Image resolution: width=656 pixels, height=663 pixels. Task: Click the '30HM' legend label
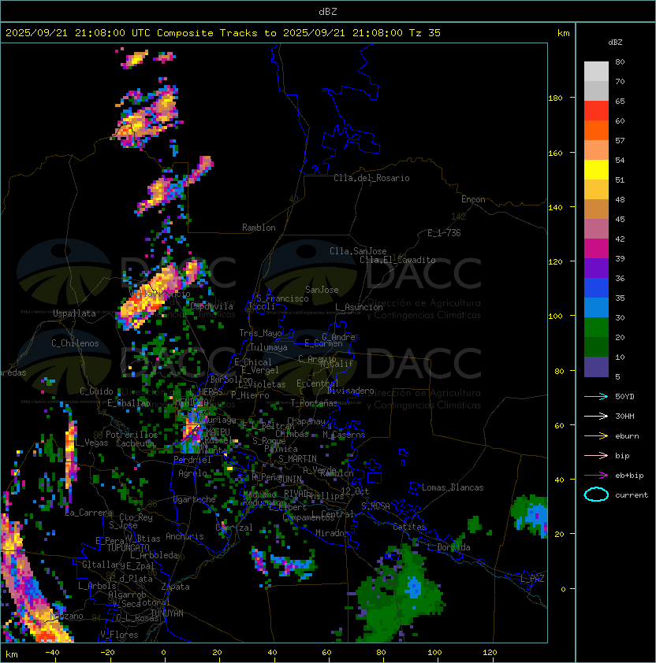pos(624,417)
